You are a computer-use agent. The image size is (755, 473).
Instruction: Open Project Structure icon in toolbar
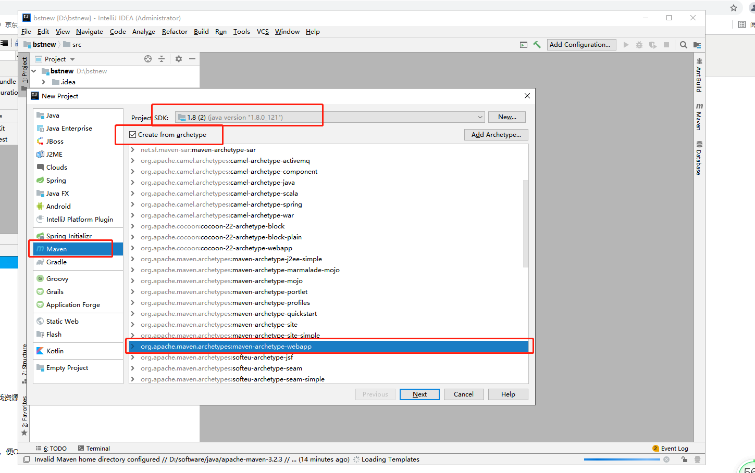[697, 45]
